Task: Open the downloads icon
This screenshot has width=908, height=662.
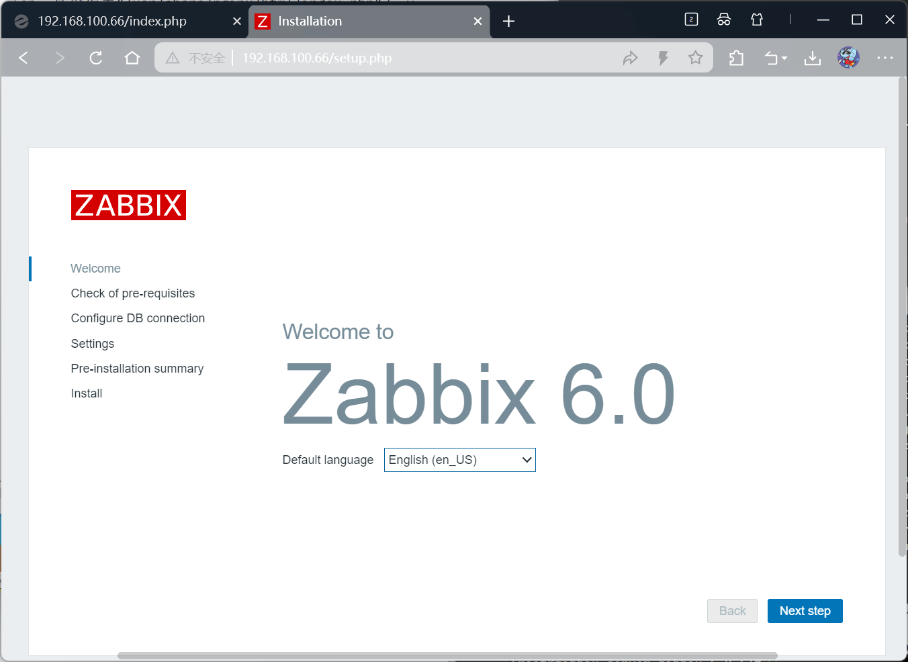Action: [x=813, y=58]
